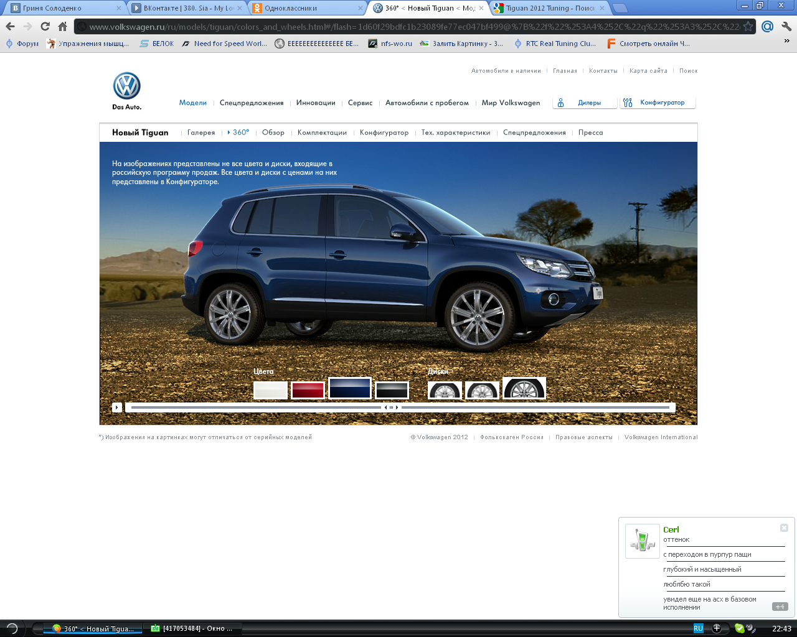Close the Cerl chat notification popup
Screen dimensions: 797x637
pyautogui.click(x=784, y=528)
